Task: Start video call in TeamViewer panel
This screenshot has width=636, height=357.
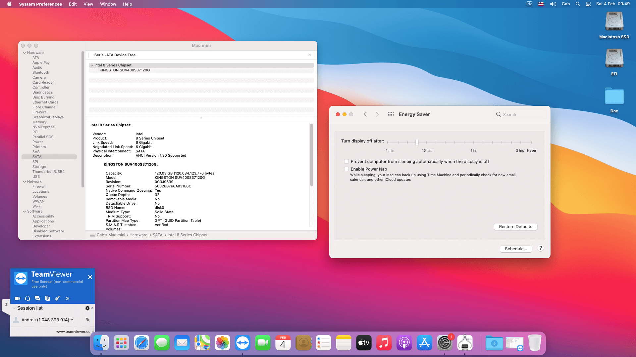Action: click(x=17, y=298)
